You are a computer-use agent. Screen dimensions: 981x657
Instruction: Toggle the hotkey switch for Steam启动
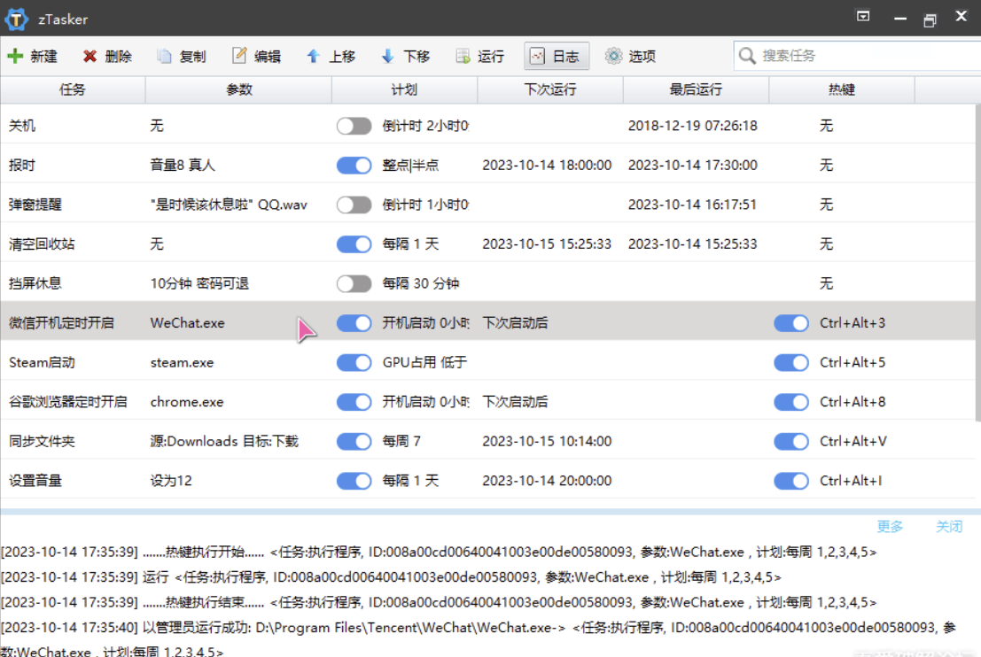(790, 362)
